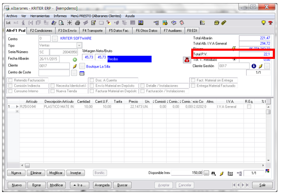Check the Doc. A Cuenta checkbox

[92, 80]
